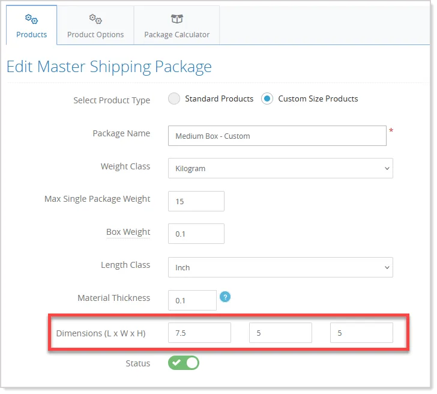Viewport: 437px width, 394px height.
Task: Click the Package Name input field
Action: pos(277,136)
